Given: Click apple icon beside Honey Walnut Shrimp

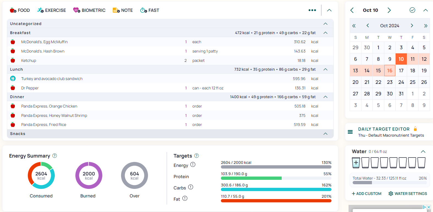Looking at the screenshot, I should 13,115.
